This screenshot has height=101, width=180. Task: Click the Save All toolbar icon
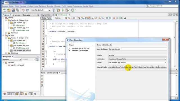tap(17, 10)
